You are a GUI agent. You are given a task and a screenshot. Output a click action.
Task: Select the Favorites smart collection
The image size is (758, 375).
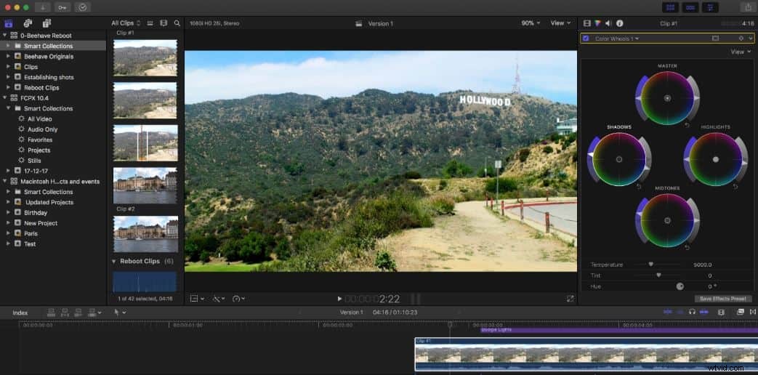pos(40,140)
